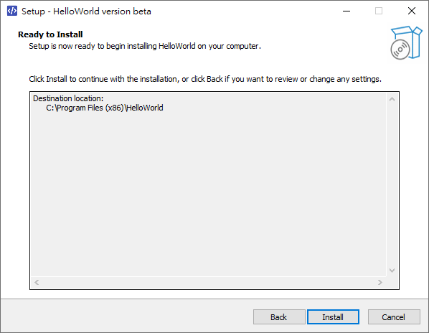
Task: Click the vertical scrollbar track in summary box
Action: (x=392, y=184)
